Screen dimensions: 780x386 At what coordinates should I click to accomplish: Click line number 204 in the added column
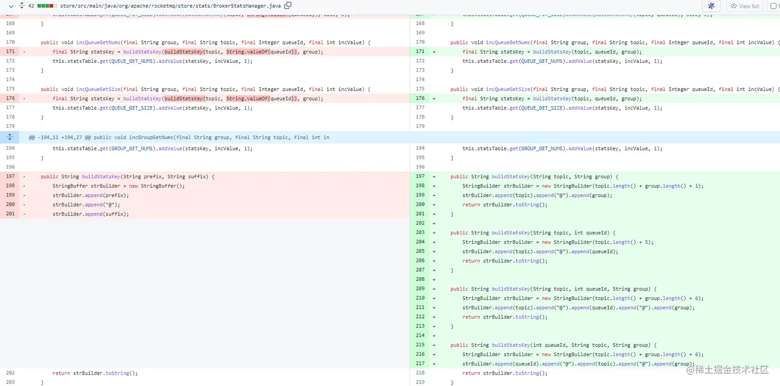click(420, 242)
